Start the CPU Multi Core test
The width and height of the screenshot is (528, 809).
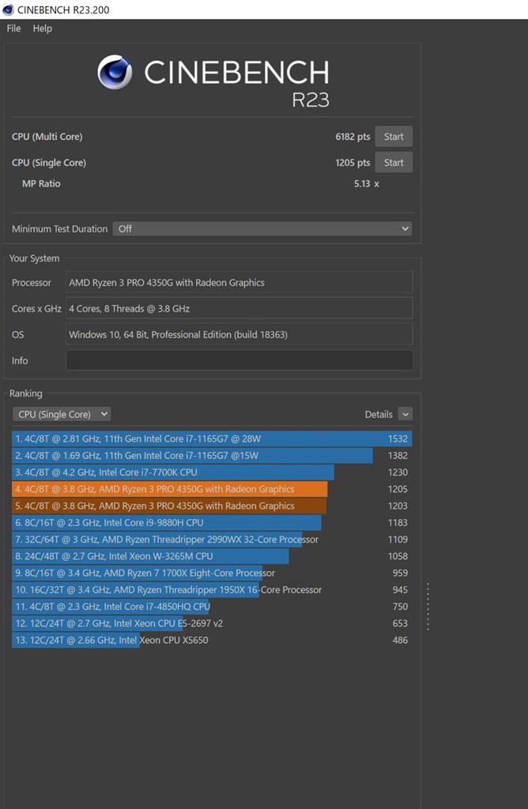393,137
